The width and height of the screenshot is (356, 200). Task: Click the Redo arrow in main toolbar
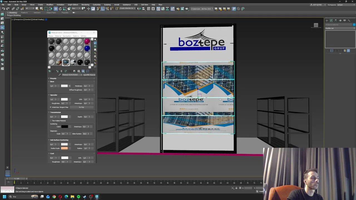(x=8, y=9)
